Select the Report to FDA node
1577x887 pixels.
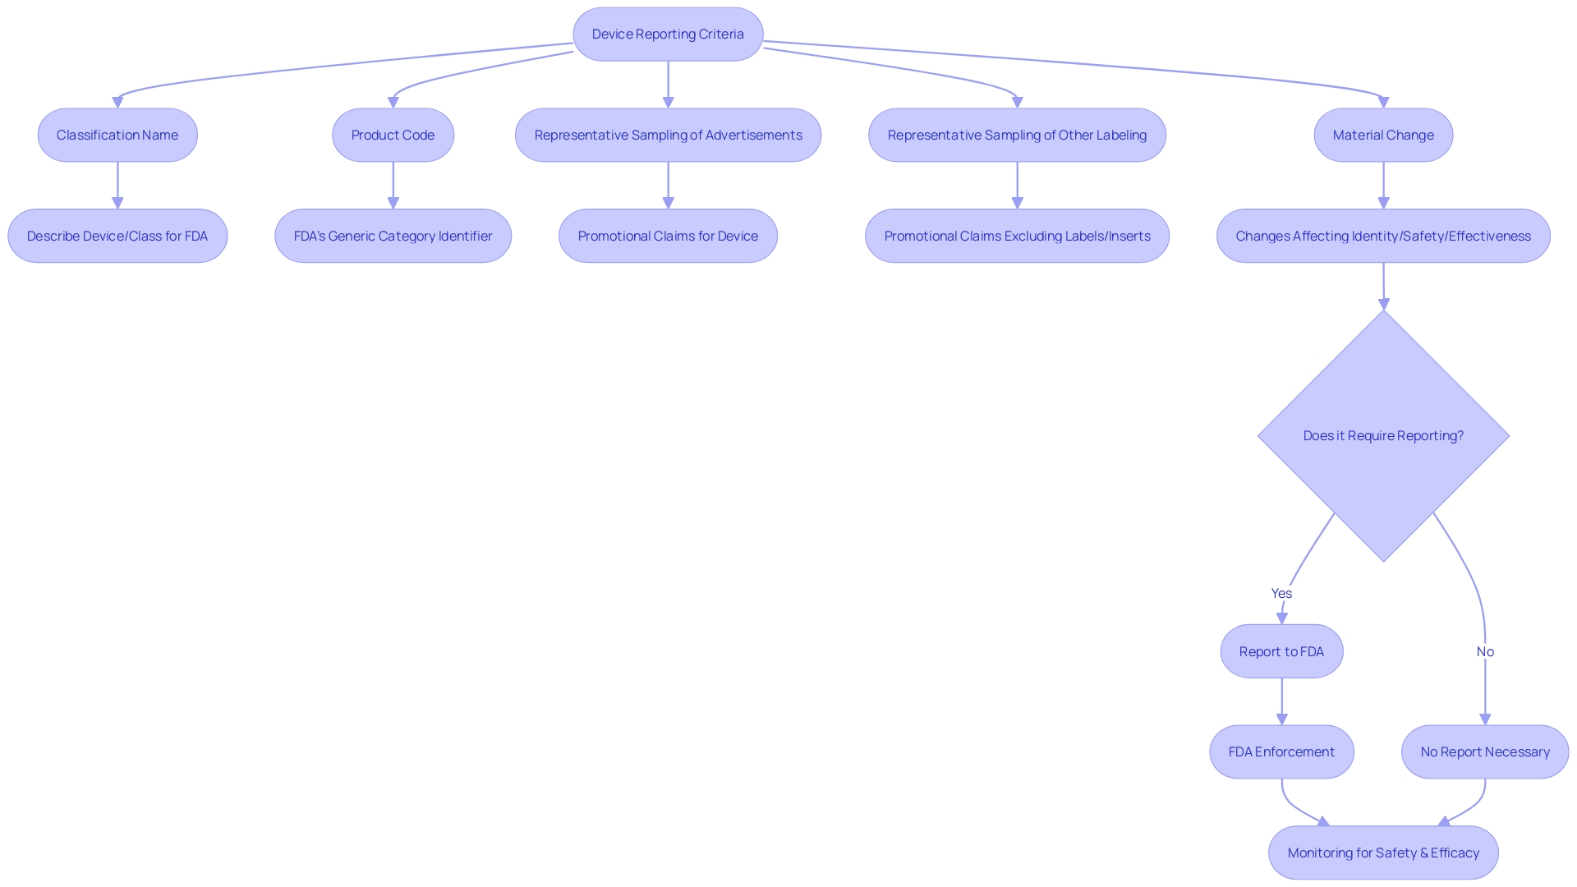coord(1280,650)
